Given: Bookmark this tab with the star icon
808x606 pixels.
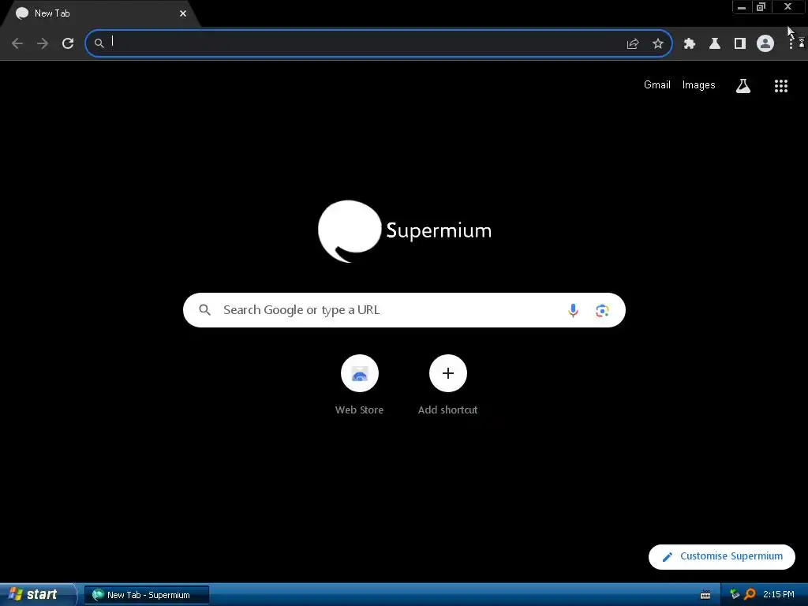Looking at the screenshot, I should (x=658, y=44).
